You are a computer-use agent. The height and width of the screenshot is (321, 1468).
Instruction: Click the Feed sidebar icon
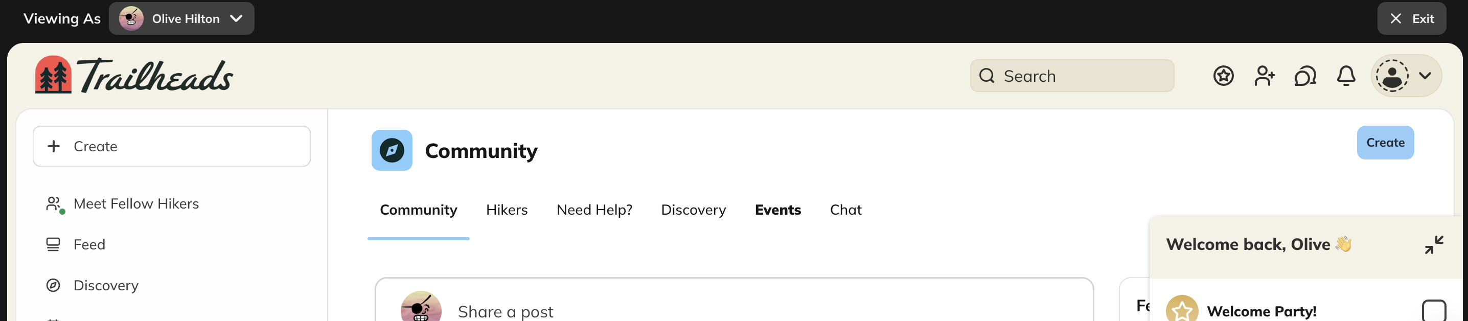54,244
